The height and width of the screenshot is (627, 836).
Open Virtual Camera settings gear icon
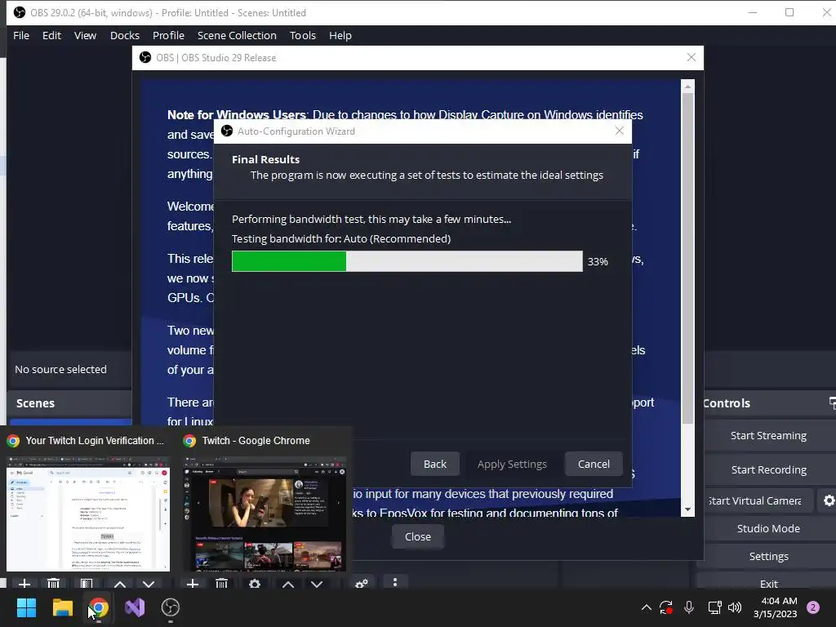[829, 500]
